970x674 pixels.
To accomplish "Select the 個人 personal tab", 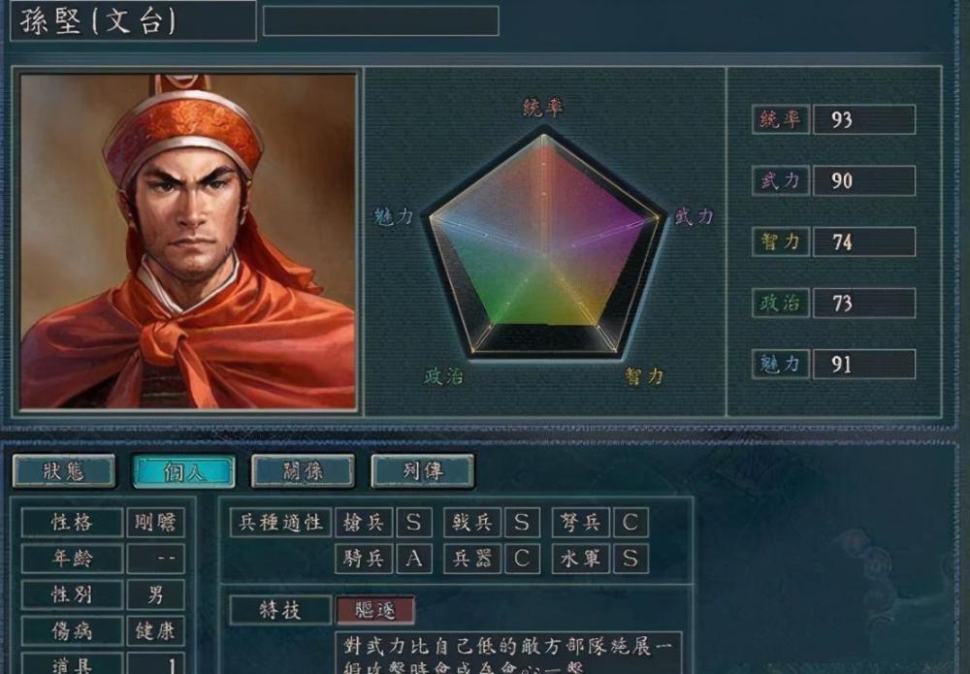I will (183, 471).
